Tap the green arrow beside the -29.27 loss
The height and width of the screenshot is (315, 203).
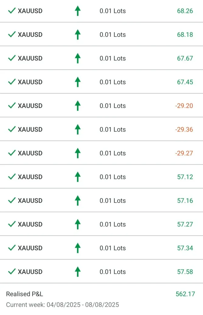pos(78,153)
